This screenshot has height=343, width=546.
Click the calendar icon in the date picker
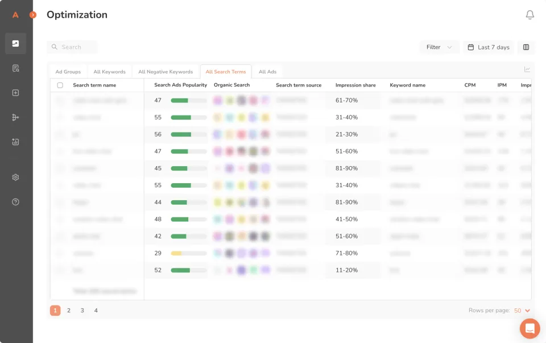470,47
